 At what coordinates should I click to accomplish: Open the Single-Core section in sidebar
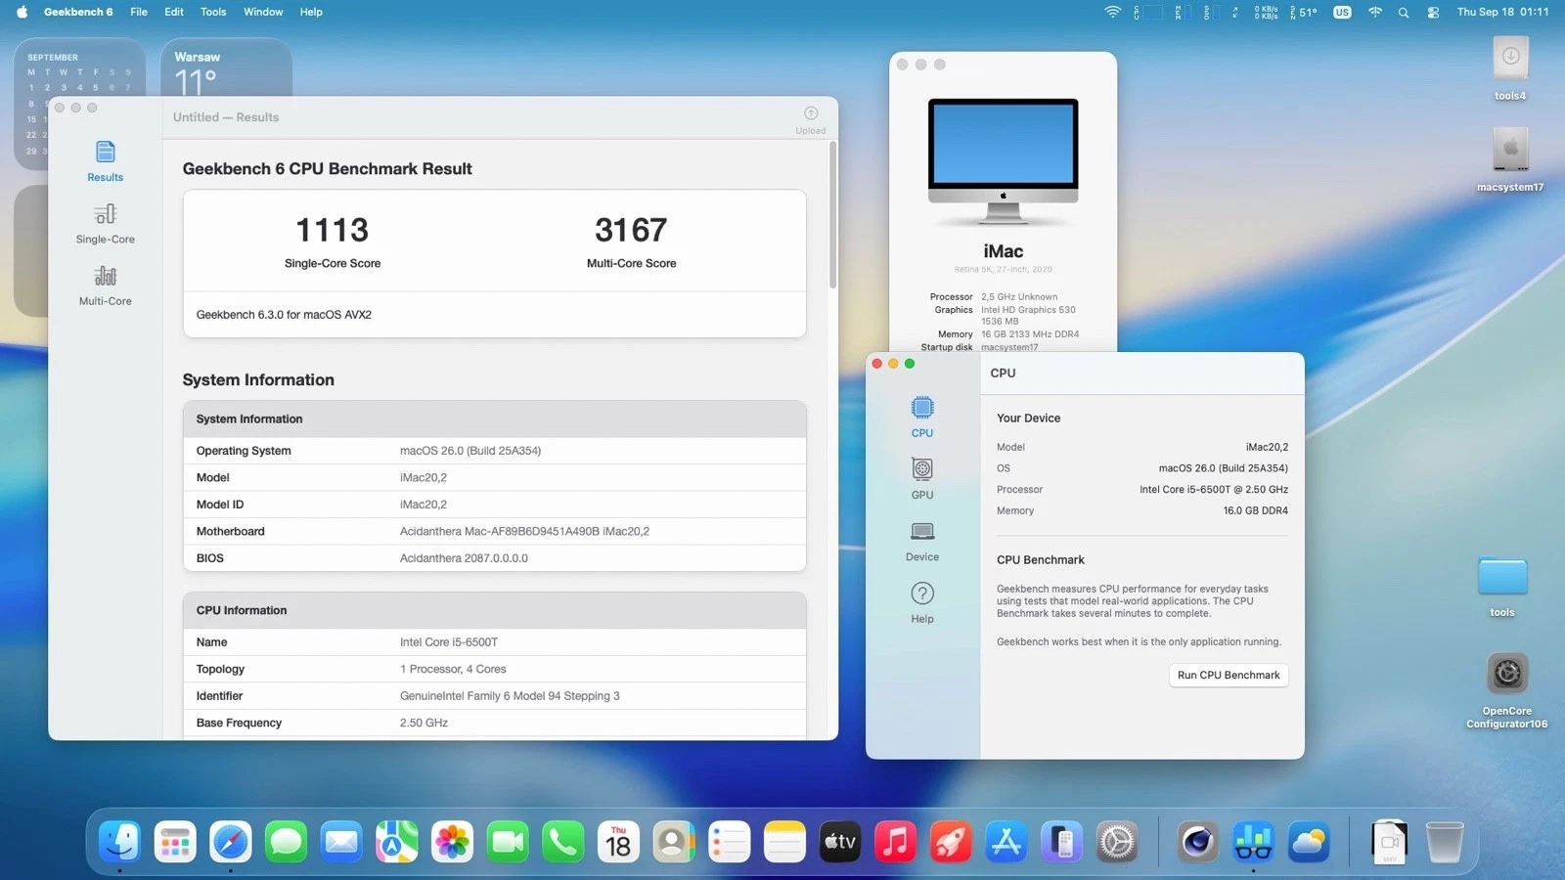pyautogui.click(x=105, y=224)
